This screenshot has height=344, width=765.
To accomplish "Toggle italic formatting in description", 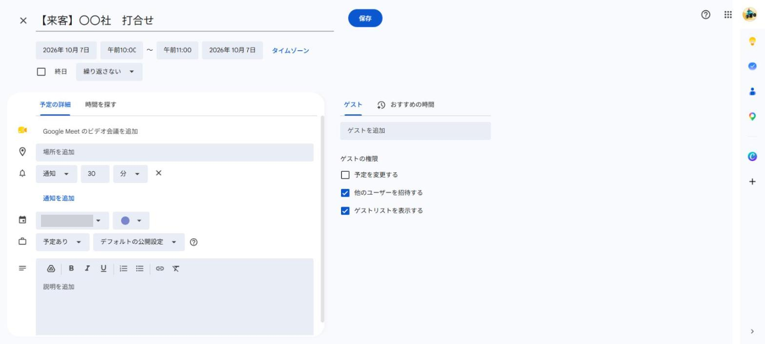I will coord(87,268).
